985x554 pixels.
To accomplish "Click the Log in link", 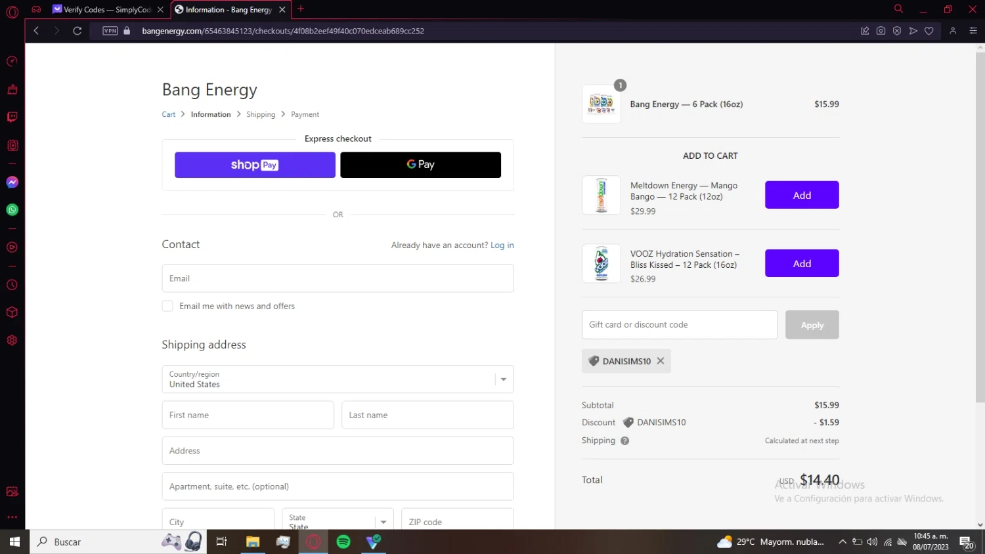I will pyautogui.click(x=502, y=245).
